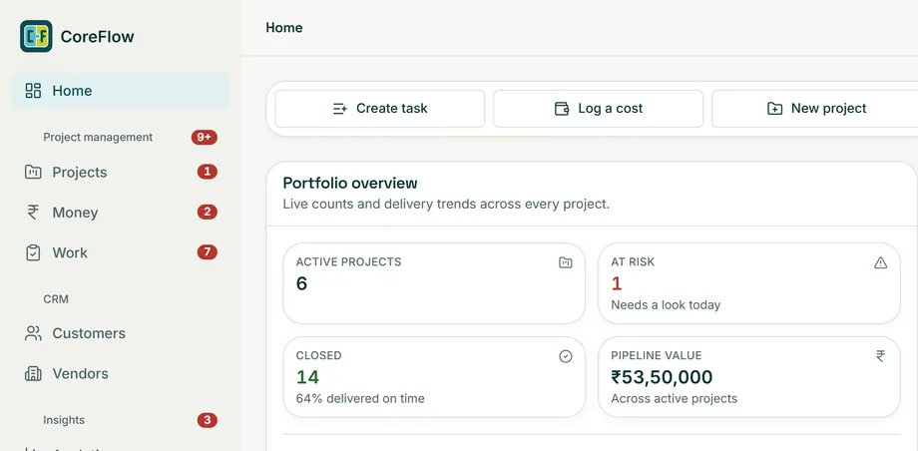
Task: Click the people icon beside Customers
Action: click(33, 333)
